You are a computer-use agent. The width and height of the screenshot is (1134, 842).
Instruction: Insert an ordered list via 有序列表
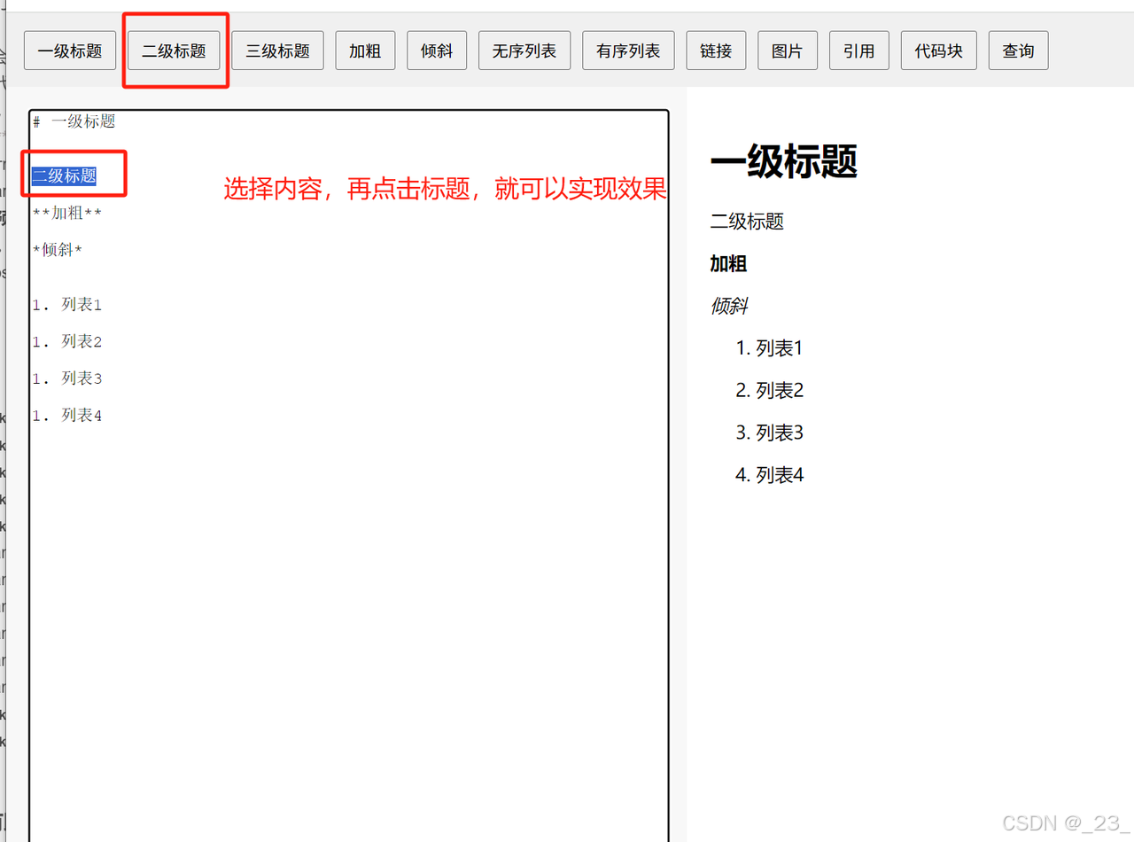[x=628, y=51]
